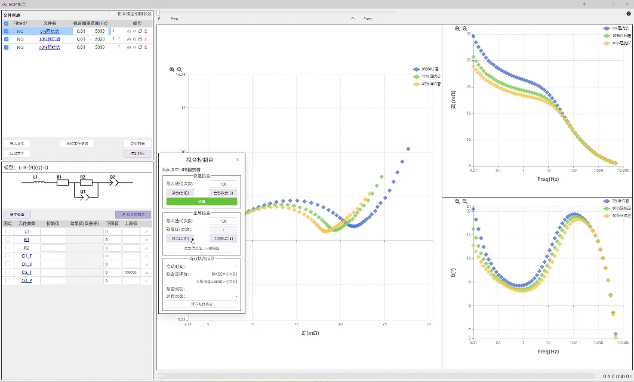Click the upper limit field for Q2_T
Viewport: 634px width, 382px height.
click(131, 272)
